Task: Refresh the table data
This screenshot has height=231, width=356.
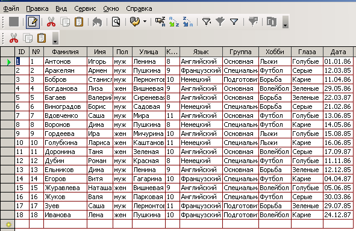Action: pos(135,22)
